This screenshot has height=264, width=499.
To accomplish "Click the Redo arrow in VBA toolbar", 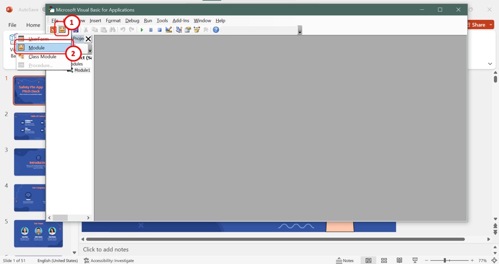I will pos(132,30).
